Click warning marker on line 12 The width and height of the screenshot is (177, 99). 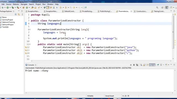[26, 47]
